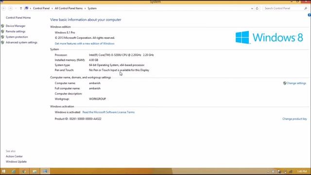Screen dimensions: 311x175
Task: Select the Product ID text
Action: (x=78, y=119)
